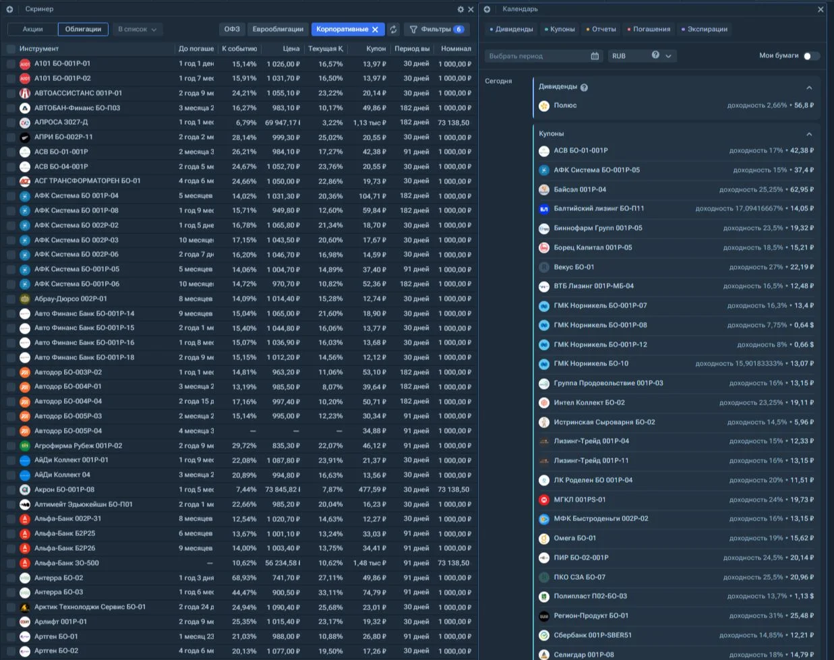Click the Агрофирма Рубеж 001Р-02 logo
This screenshot has height=660, width=834.
tap(25, 446)
